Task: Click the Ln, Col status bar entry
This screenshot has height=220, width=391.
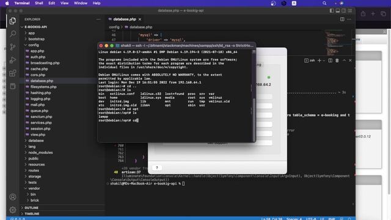Action: pos(271,219)
